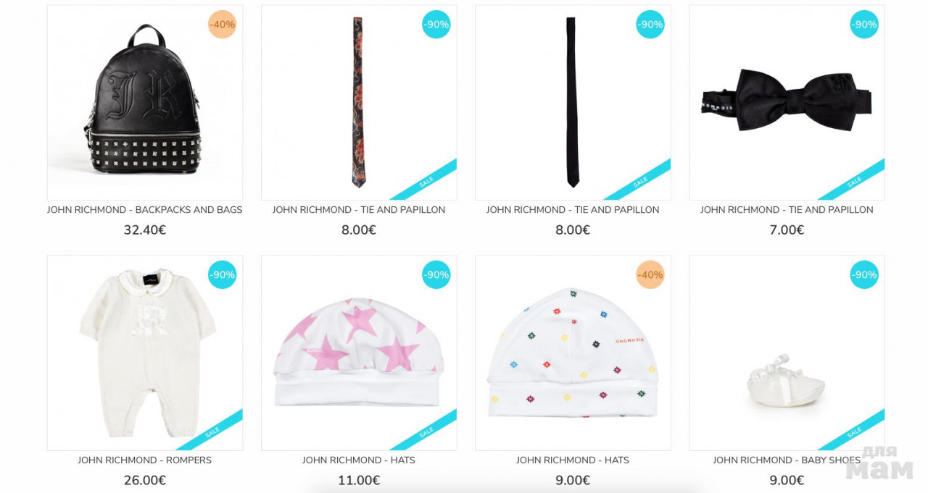Screen dimensions: 928x493
Task: Open the white knitted romper image
Action: pyautogui.click(x=145, y=353)
